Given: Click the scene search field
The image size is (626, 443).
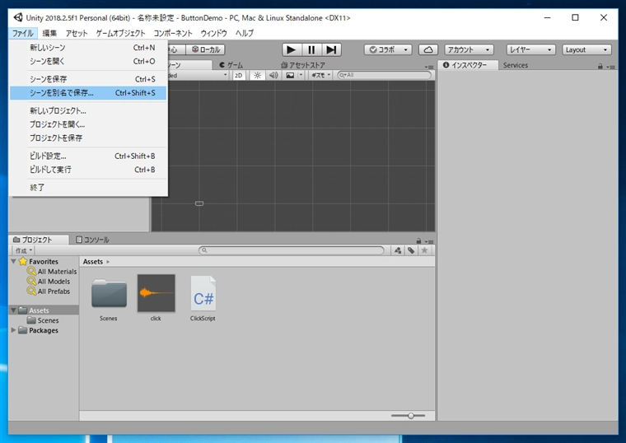Looking at the screenshot, I should click(x=384, y=75).
